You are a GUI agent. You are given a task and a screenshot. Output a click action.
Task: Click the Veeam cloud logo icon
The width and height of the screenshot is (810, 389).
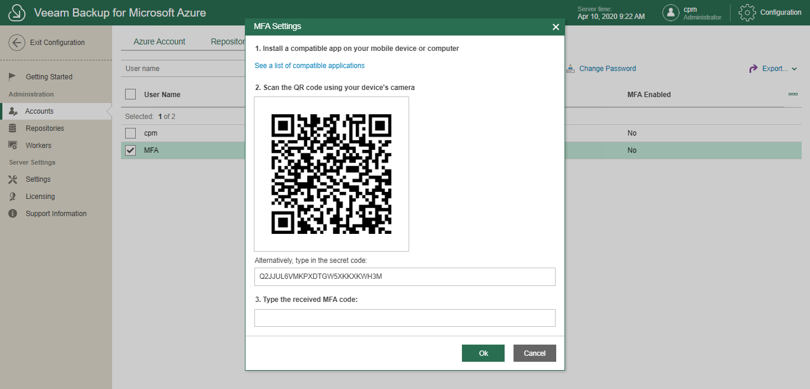(x=17, y=12)
